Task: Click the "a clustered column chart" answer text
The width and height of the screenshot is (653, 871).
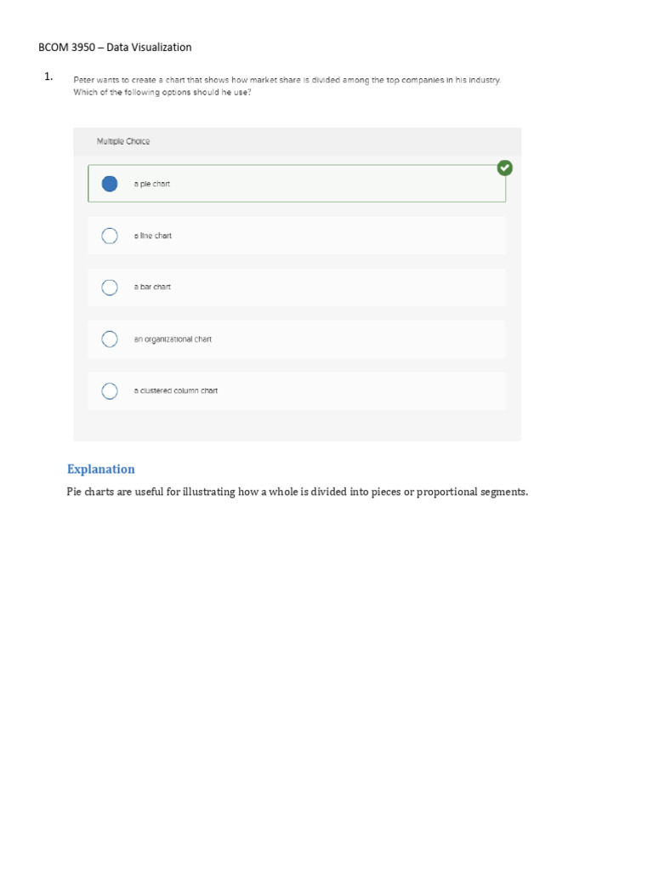Action: (x=176, y=391)
